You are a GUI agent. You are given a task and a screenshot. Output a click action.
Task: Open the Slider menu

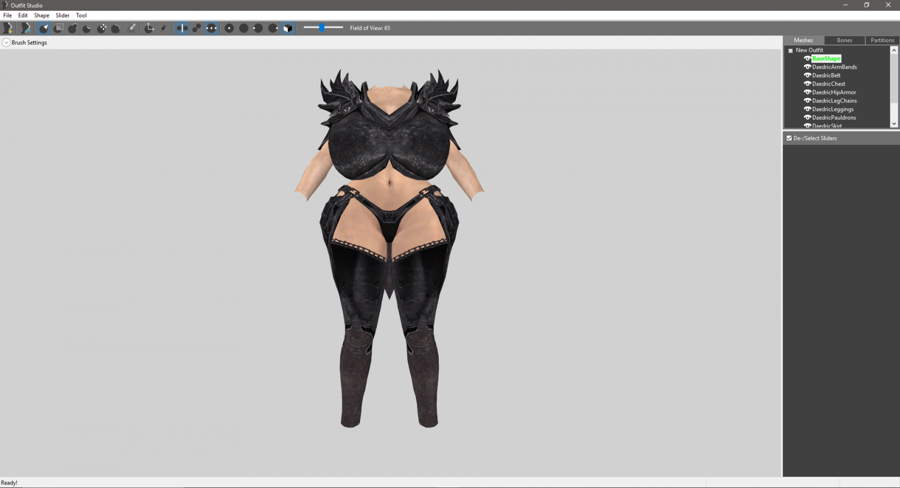tap(62, 16)
